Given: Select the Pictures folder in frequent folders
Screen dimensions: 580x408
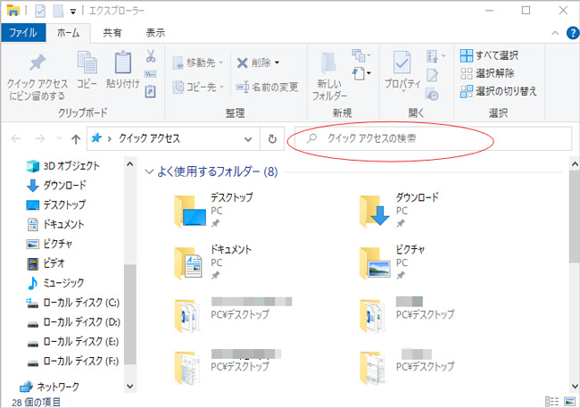Looking at the screenshot, I should click(x=393, y=262).
